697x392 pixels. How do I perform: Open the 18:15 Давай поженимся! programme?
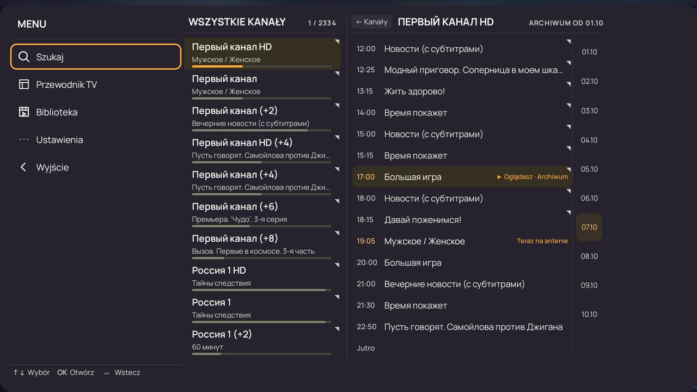point(462,220)
